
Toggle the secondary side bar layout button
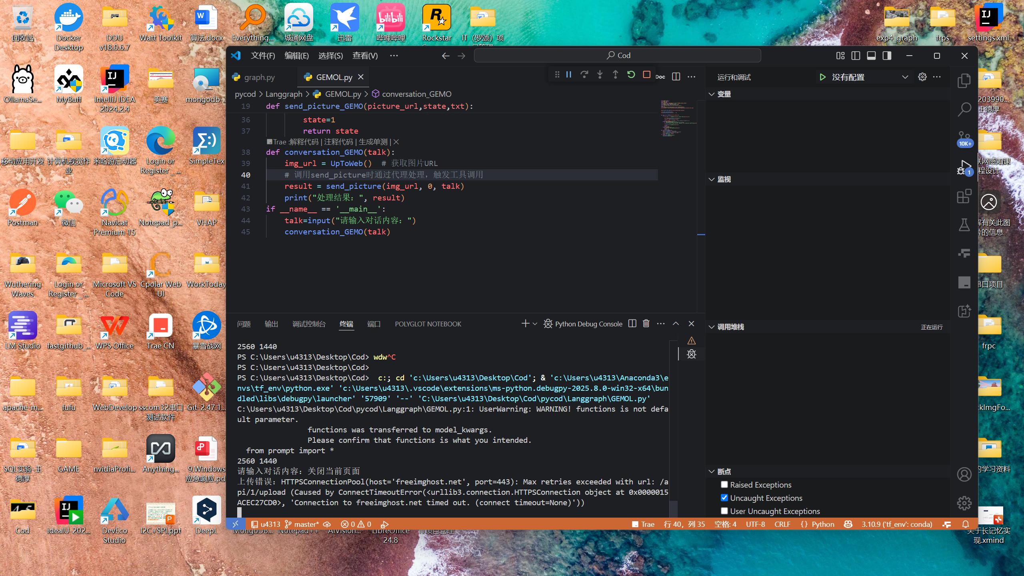pyautogui.click(x=887, y=56)
